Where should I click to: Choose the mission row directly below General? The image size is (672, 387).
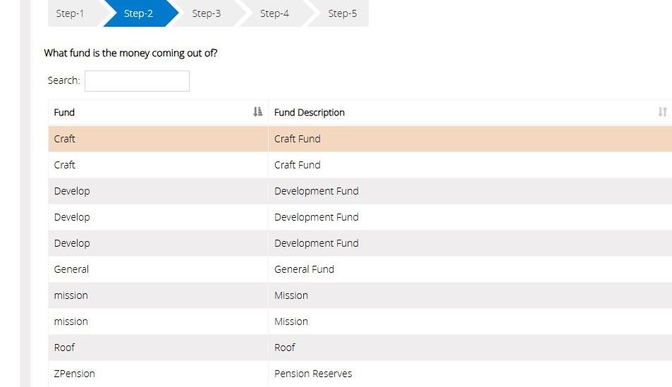[x=360, y=295]
